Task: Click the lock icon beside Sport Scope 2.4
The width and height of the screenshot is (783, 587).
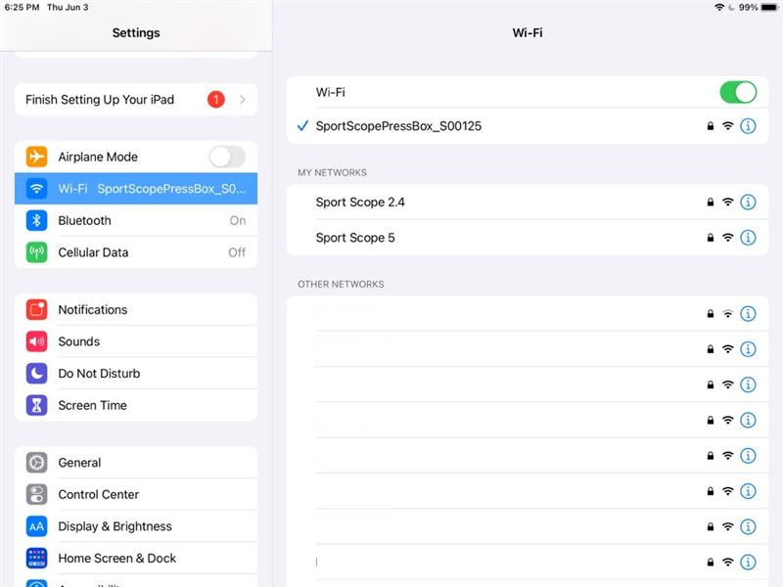Action: click(711, 203)
